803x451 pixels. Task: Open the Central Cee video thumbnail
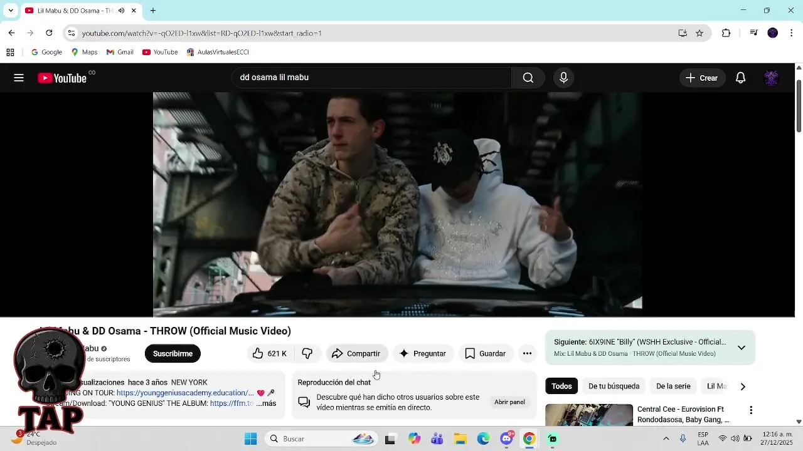point(589,415)
